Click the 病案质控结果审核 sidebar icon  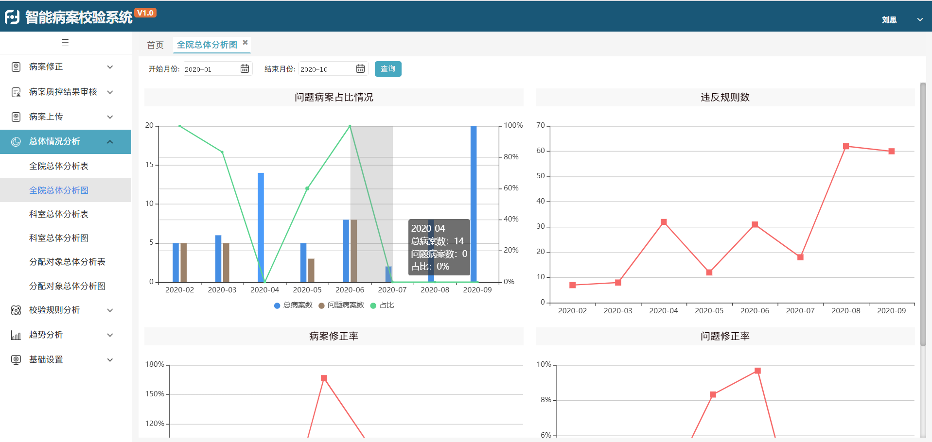pyautogui.click(x=16, y=92)
